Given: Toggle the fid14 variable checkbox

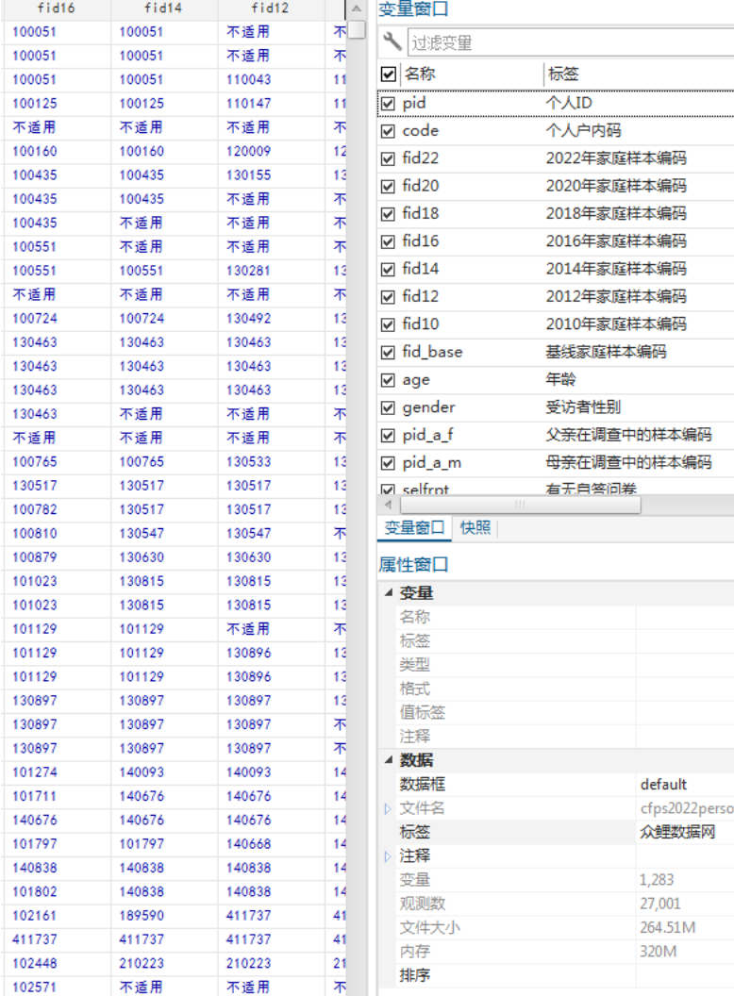Looking at the screenshot, I should (388, 270).
